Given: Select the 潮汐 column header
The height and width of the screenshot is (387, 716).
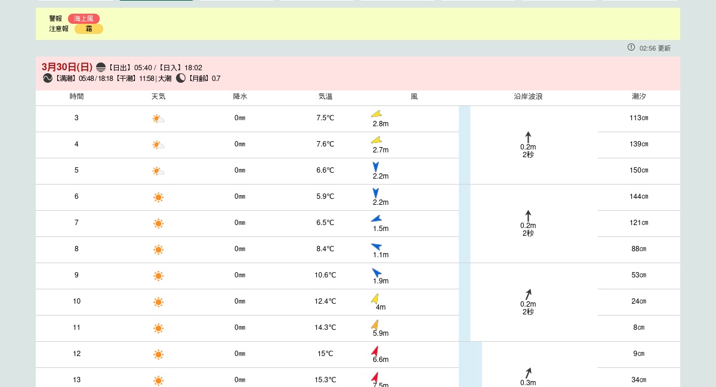Looking at the screenshot, I should 638,96.
